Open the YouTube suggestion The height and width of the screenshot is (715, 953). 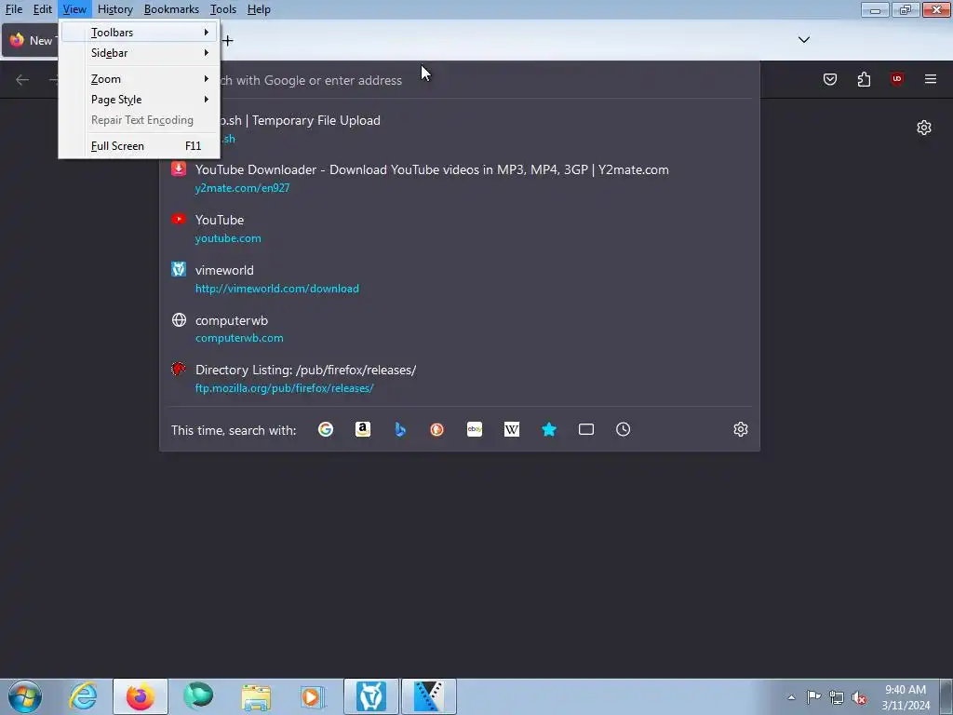click(x=460, y=229)
